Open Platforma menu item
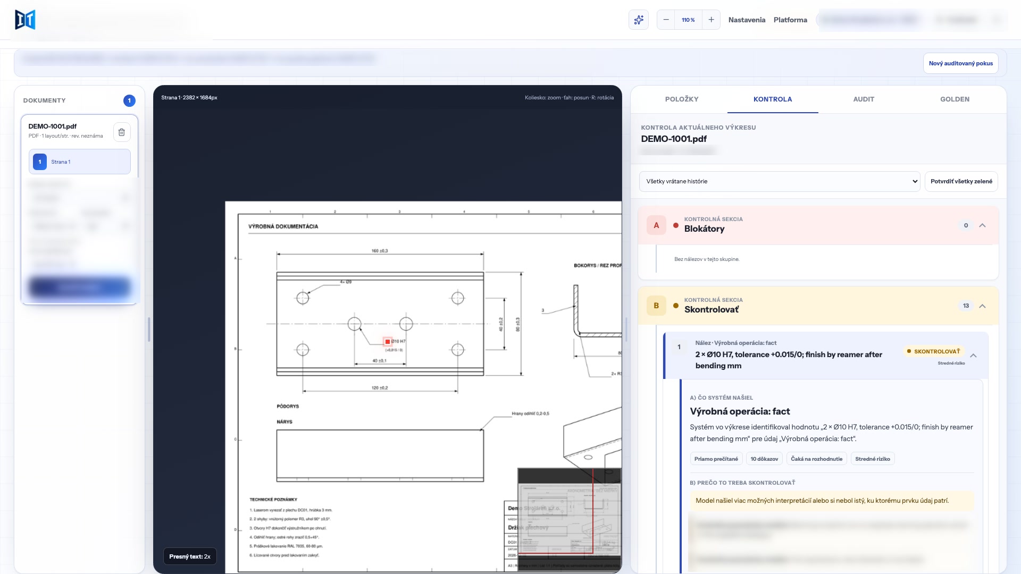This screenshot has width=1021, height=574. pos(790,20)
